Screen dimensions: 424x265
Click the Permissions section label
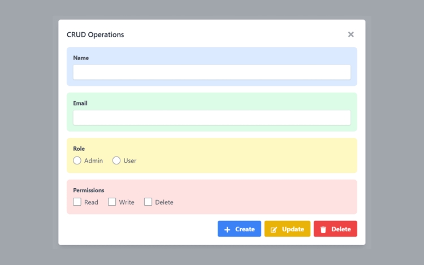coord(89,190)
